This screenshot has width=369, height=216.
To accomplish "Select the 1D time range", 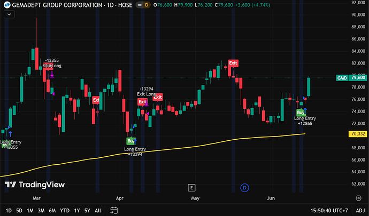I will (x=9, y=211).
